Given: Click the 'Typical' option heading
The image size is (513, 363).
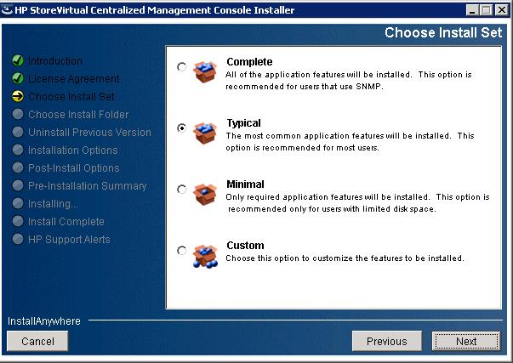Looking at the screenshot, I should 244,123.
